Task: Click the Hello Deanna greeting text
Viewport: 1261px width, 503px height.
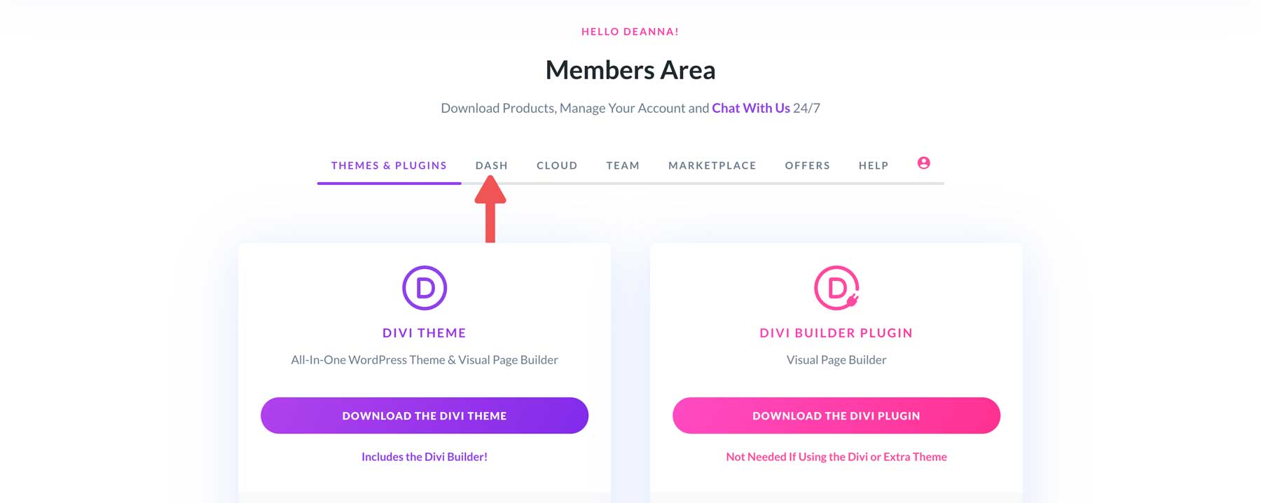Action: [x=630, y=32]
